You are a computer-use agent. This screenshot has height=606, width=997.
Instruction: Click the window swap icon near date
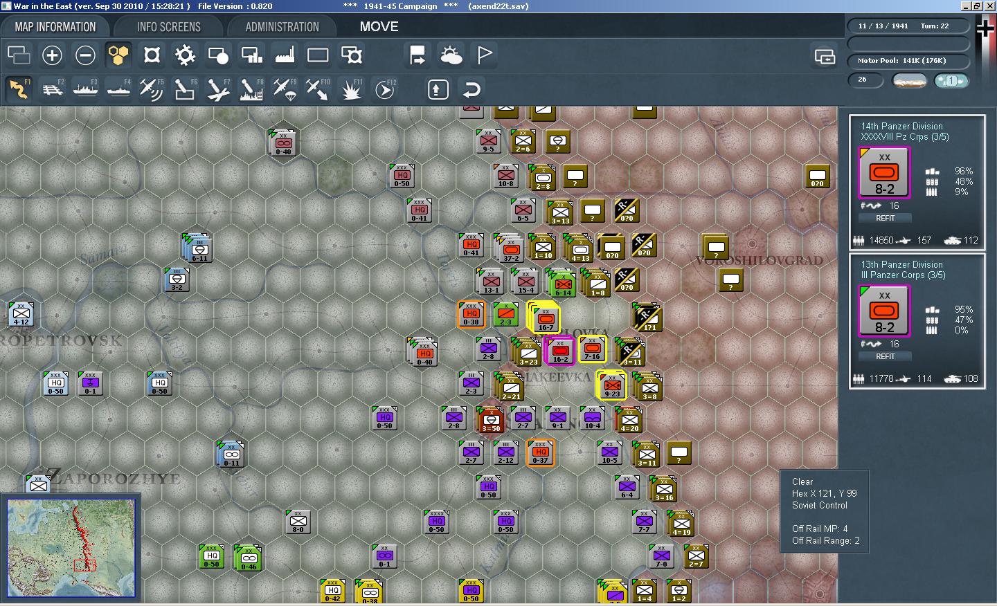[x=824, y=57]
